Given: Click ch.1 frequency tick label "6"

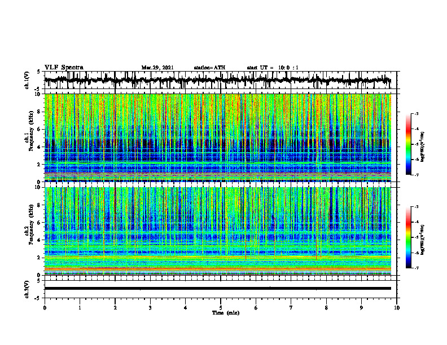Looking at the screenshot, I should (39, 129).
